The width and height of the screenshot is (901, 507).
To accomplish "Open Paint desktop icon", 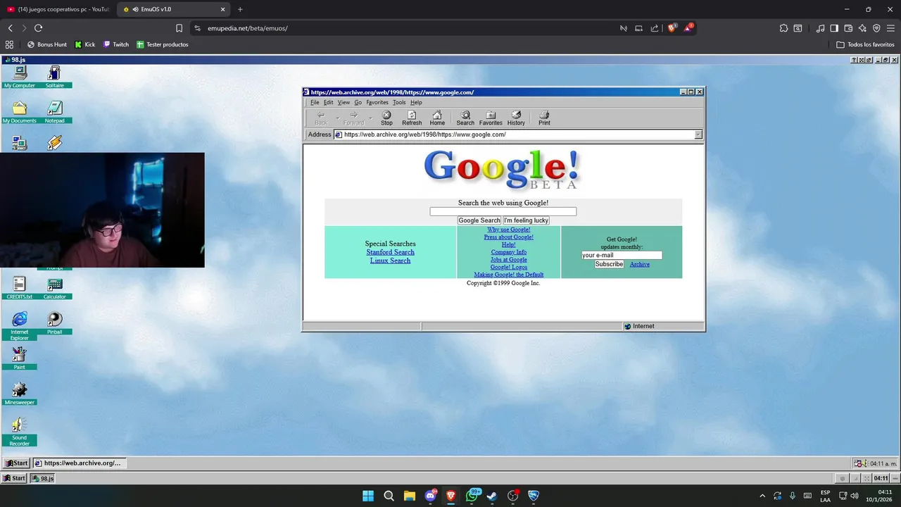I will pyautogui.click(x=19, y=358).
